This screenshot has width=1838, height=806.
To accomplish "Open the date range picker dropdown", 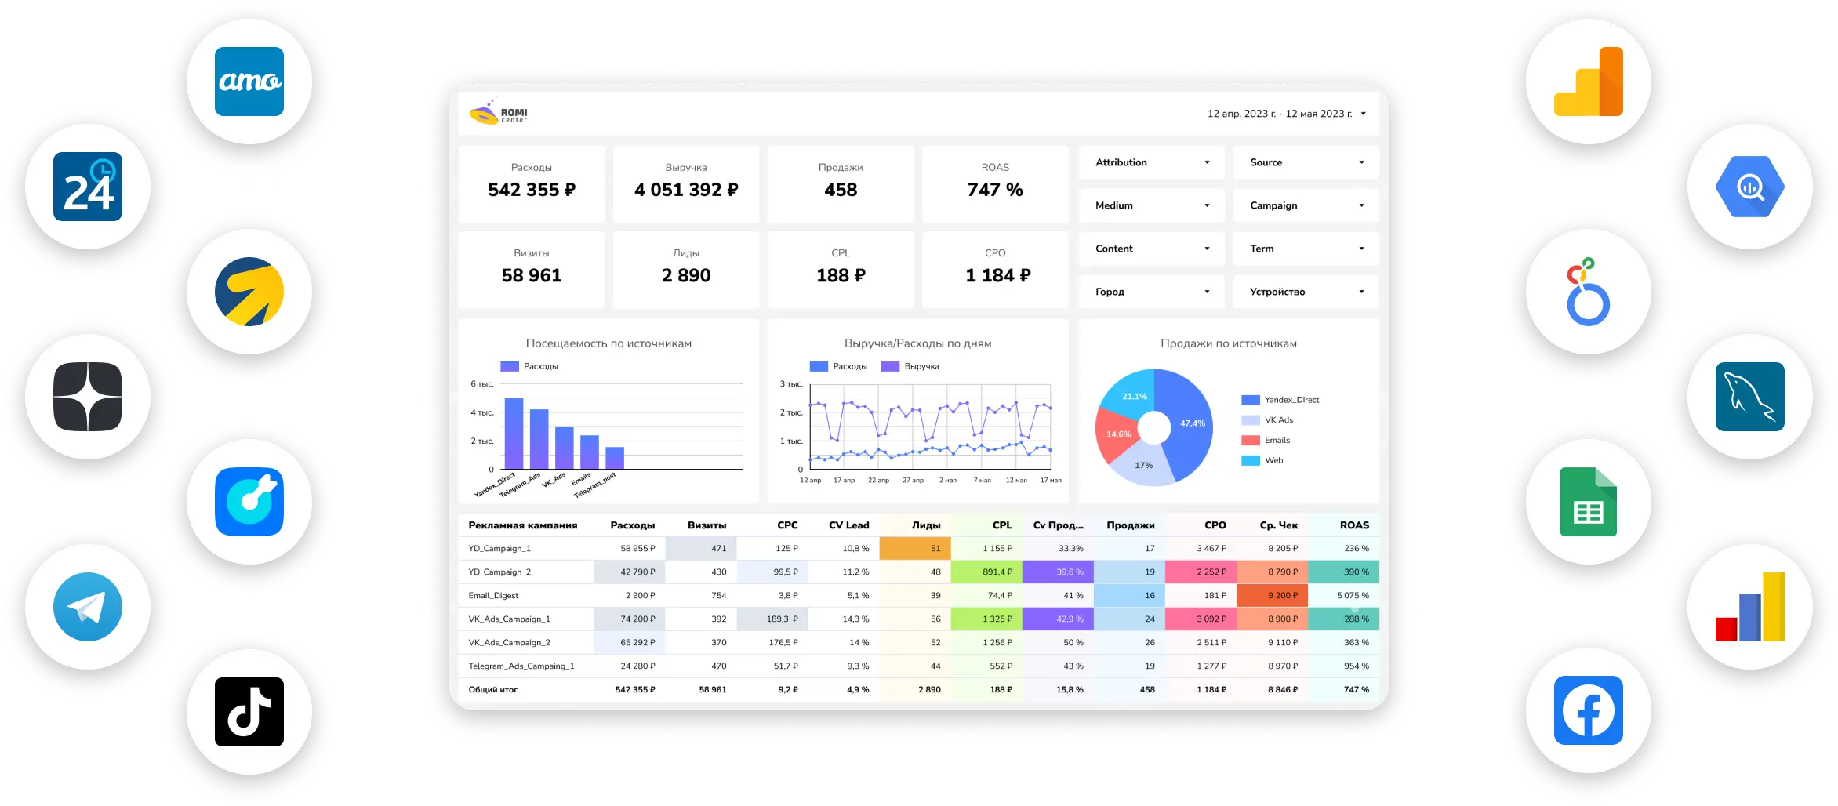I will pos(1287,114).
